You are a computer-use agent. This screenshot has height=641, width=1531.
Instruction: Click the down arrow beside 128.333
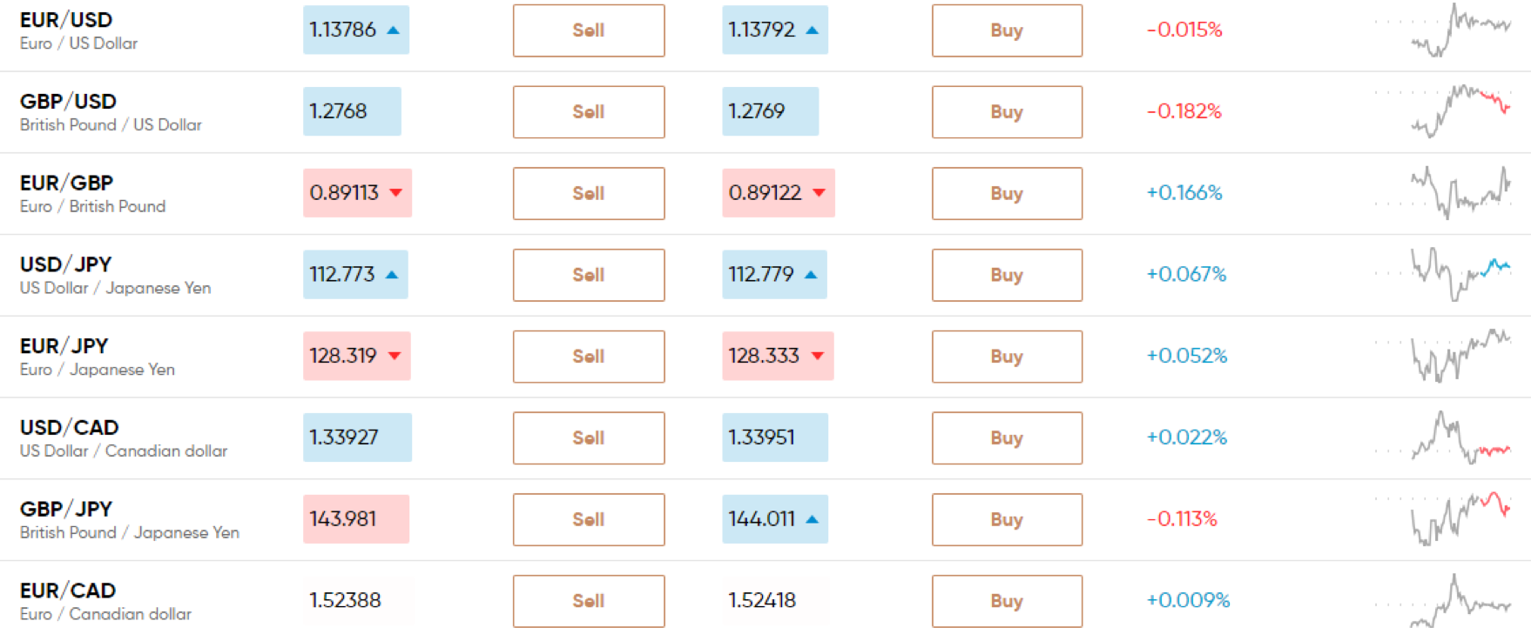pyautogui.click(x=818, y=356)
